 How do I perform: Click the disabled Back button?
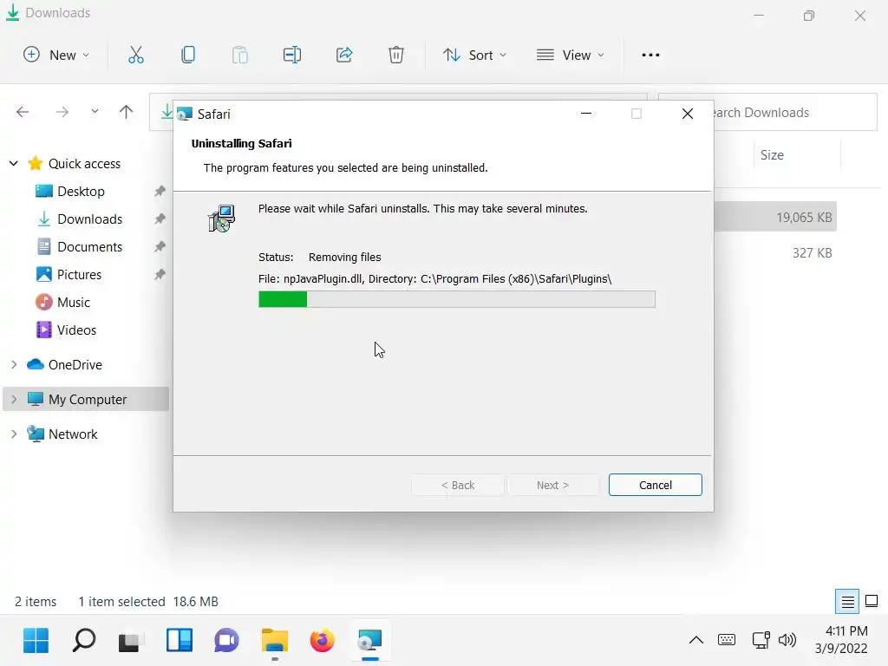click(x=458, y=485)
